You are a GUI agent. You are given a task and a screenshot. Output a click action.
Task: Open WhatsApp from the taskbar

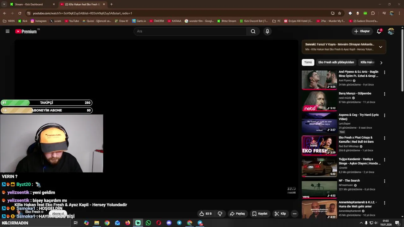[x=148, y=223]
